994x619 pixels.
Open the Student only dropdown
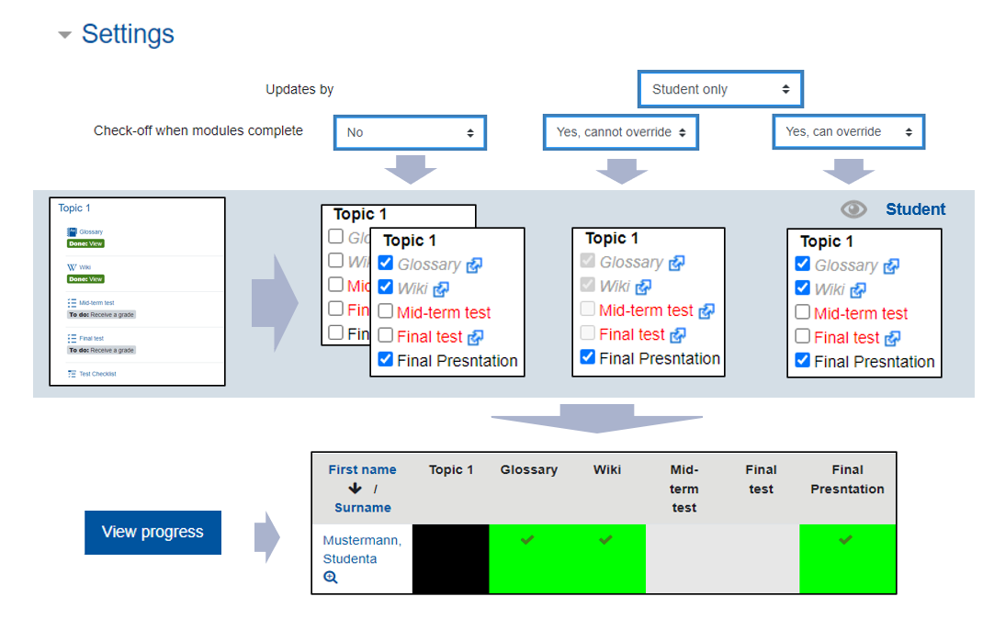(x=720, y=89)
